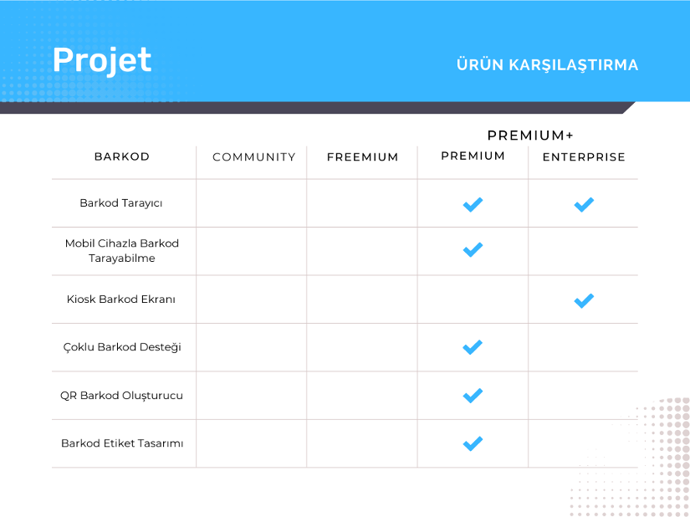Viewport: 690px width, 517px height.
Task: Click the checkmark for Barkod Etiket Tasarımı
Action: (473, 443)
